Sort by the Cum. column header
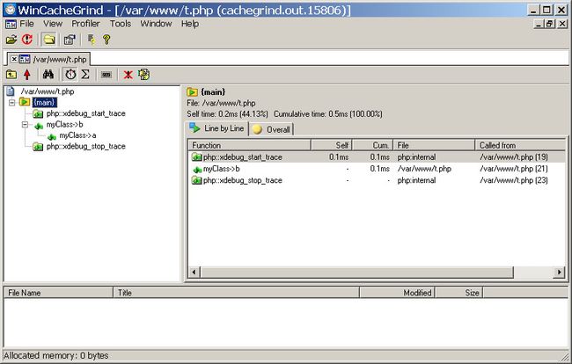The height and width of the screenshot is (364, 572). pos(372,145)
